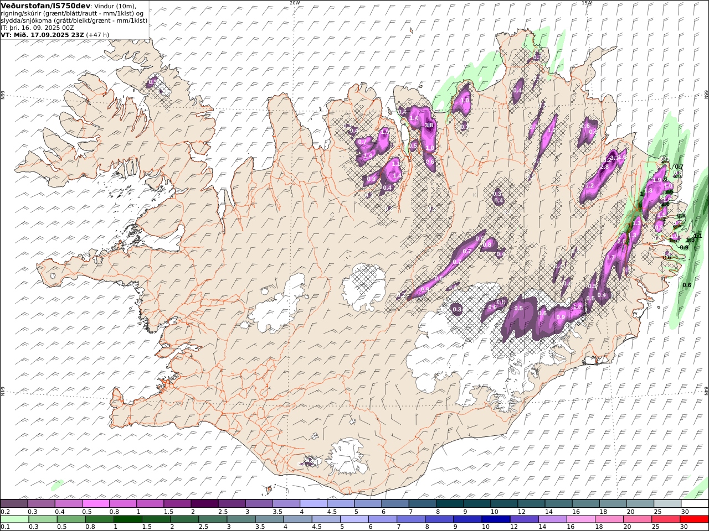Pick the snow-scale swatch for 0.3–0.4 mm
Screen dimensions: 709x531
(41, 504)
